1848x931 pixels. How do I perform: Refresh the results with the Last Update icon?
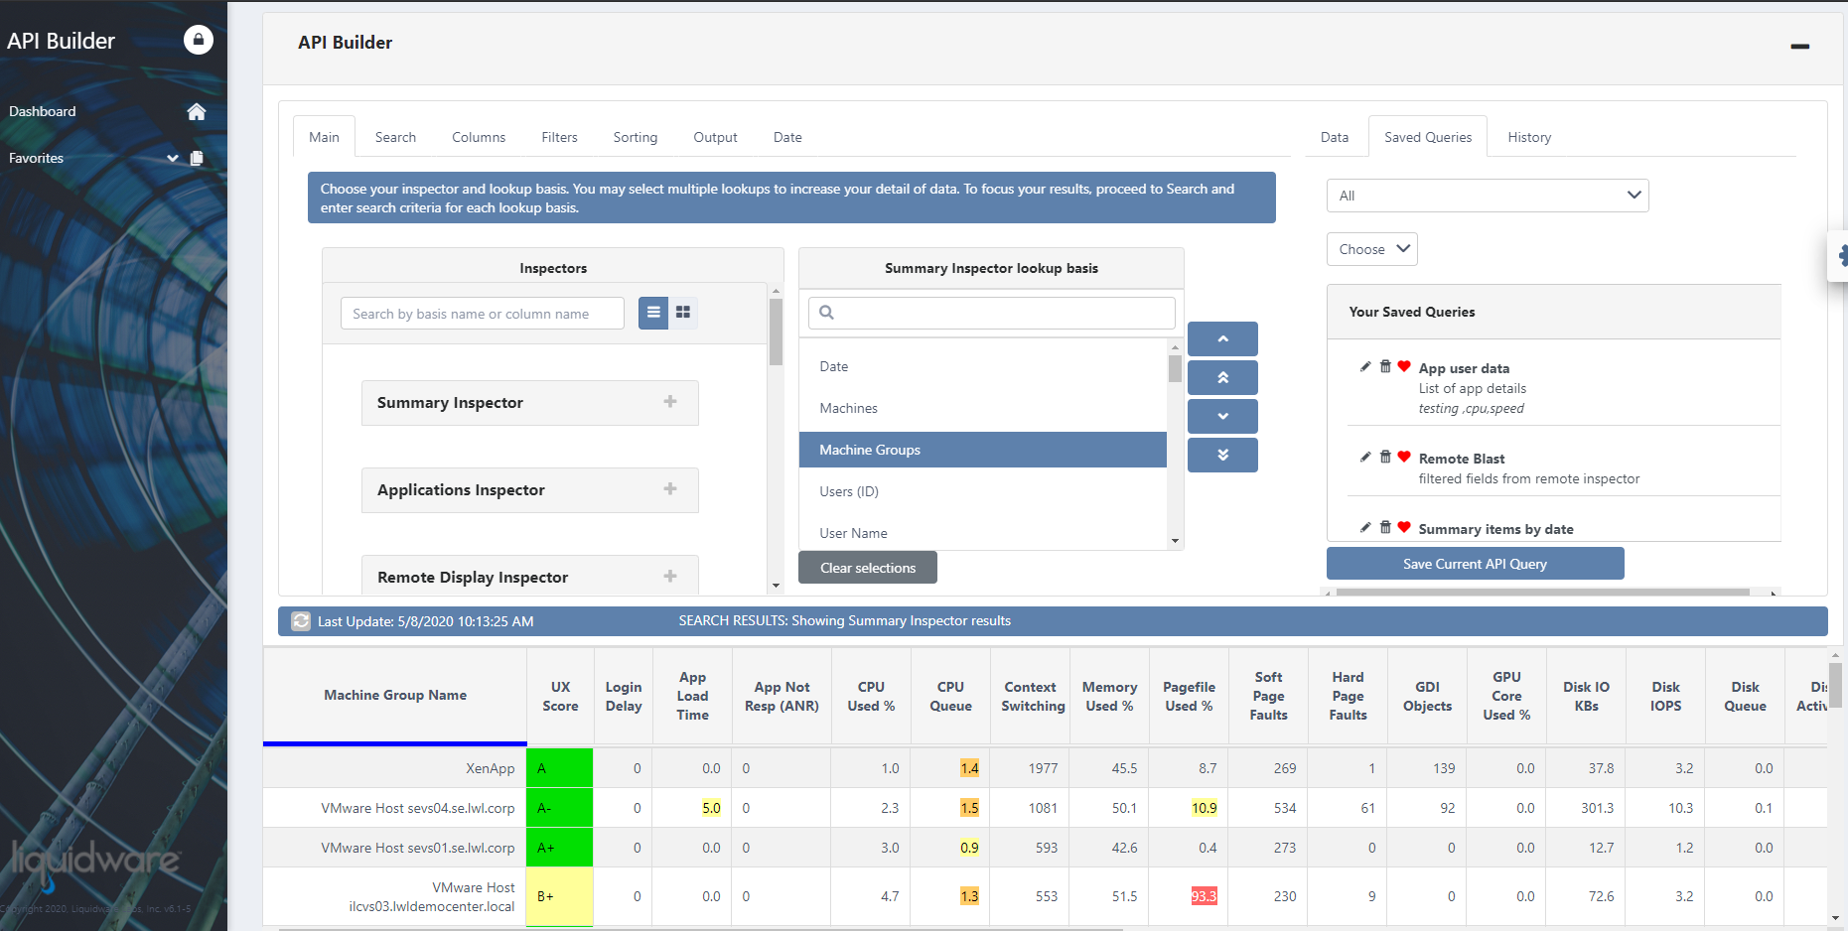click(x=301, y=621)
